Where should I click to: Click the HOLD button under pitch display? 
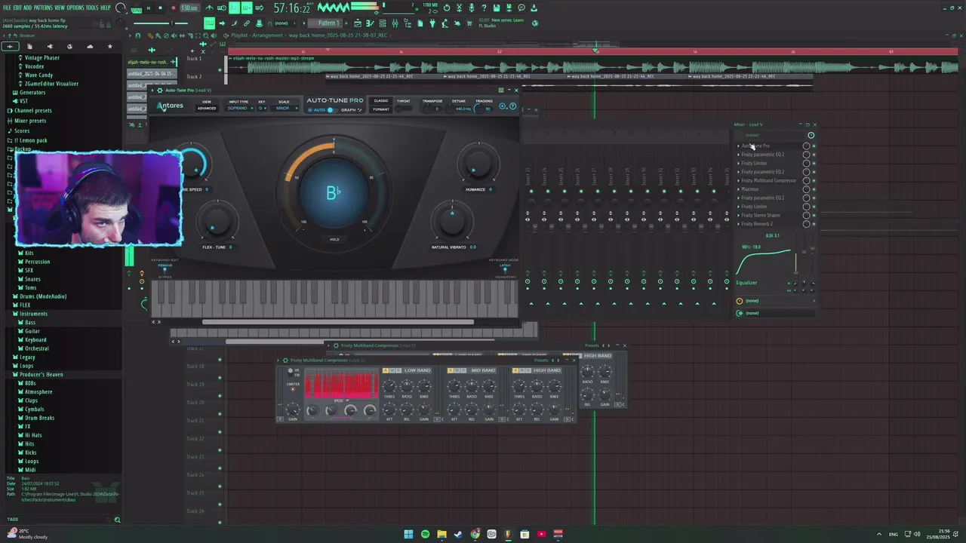pos(334,239)
